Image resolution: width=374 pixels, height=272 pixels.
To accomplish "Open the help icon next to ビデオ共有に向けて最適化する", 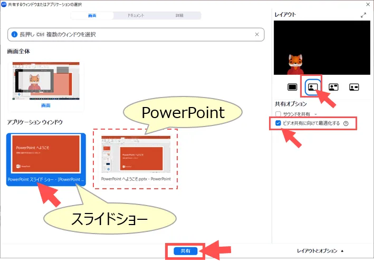I will pyautogui.click(x=346, y=123).
